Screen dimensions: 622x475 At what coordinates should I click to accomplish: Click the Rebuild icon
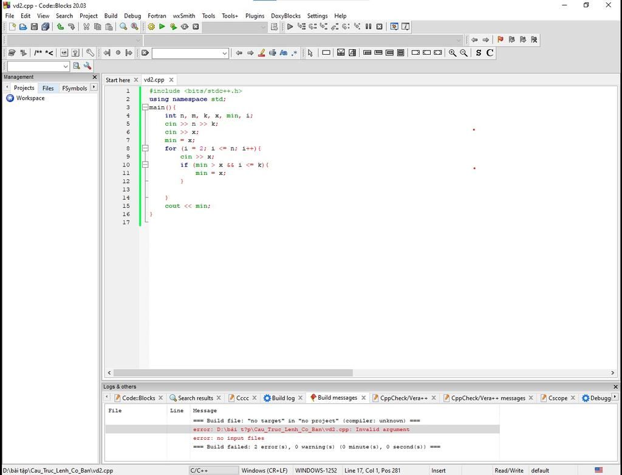click(185, 27)
